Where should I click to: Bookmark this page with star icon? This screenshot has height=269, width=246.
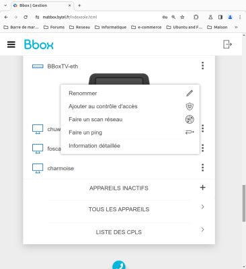point(182,17)
